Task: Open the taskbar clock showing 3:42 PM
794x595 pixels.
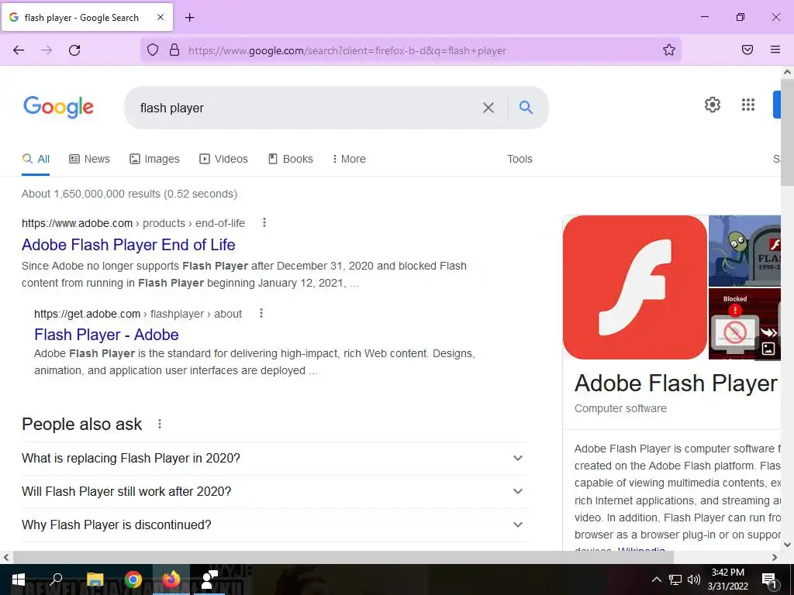Action: coord(727,580)
